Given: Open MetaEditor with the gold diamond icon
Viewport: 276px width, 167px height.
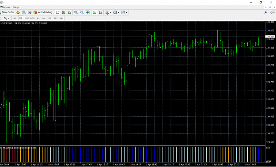Looking at the screenshot, I should coord(18,12).
